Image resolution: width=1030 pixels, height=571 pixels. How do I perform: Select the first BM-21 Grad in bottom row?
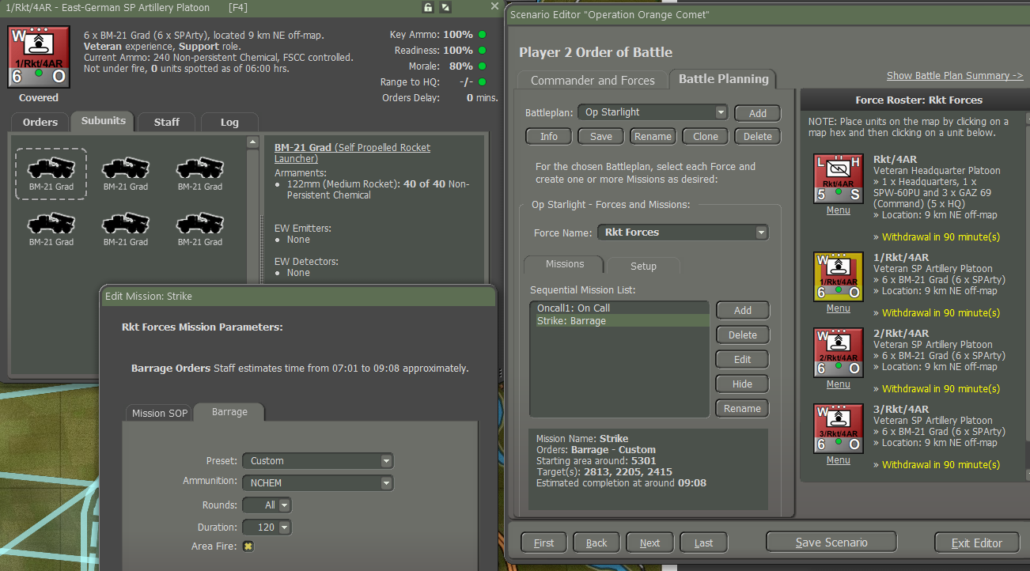pyautogui.click(x=51, y=229)
